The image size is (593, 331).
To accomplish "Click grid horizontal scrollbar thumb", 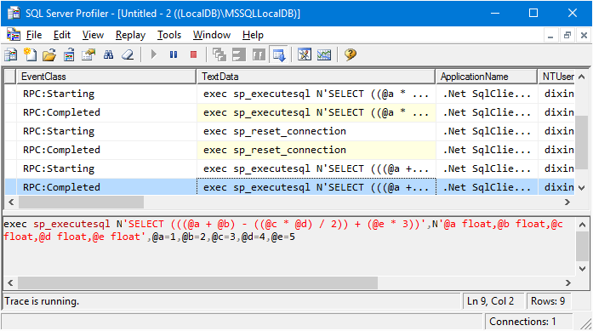I will (82, 203).
